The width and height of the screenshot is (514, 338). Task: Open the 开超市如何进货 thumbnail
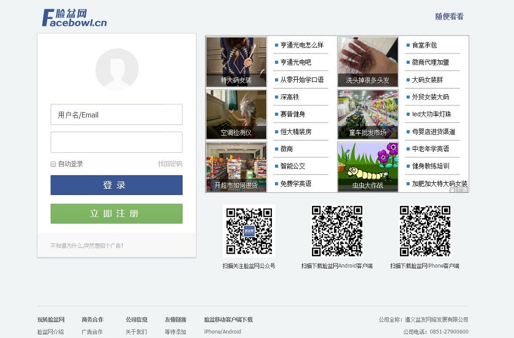click(236, 167)
